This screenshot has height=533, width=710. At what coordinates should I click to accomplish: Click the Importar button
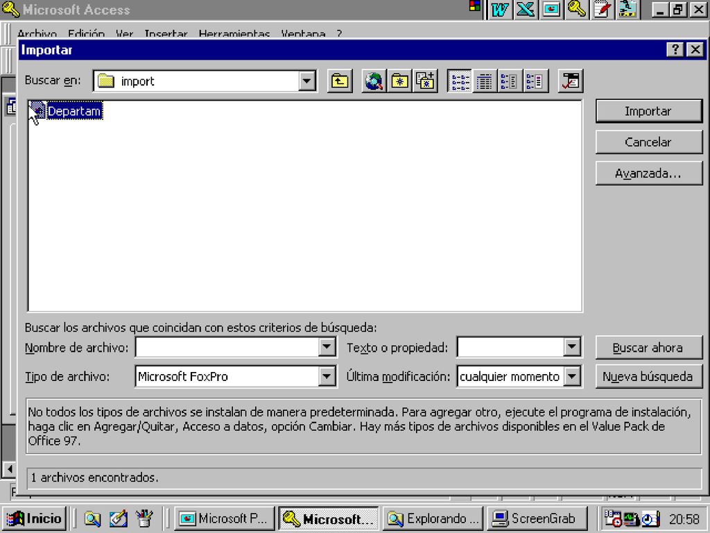[x=649, y=111]
